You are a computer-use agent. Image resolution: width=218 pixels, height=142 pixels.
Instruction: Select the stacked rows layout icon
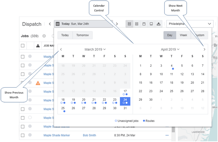[x=137, y=24]
